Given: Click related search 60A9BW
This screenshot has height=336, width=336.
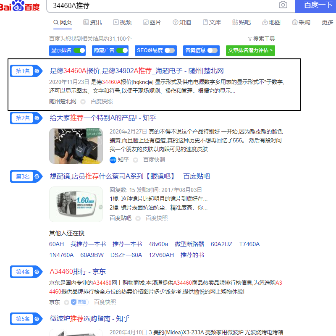Looking at the screenshot, I should [92, 255].
